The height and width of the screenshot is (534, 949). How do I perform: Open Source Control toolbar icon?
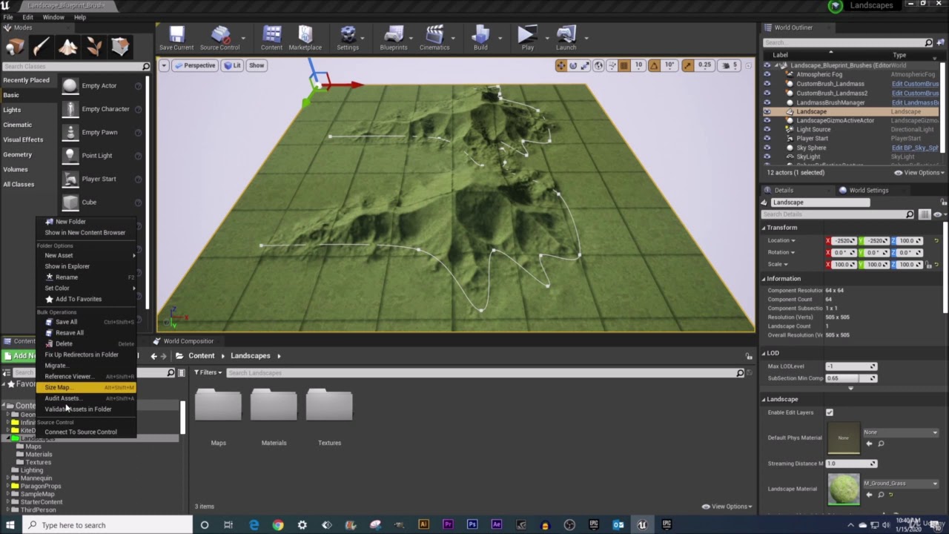[220, 34]
